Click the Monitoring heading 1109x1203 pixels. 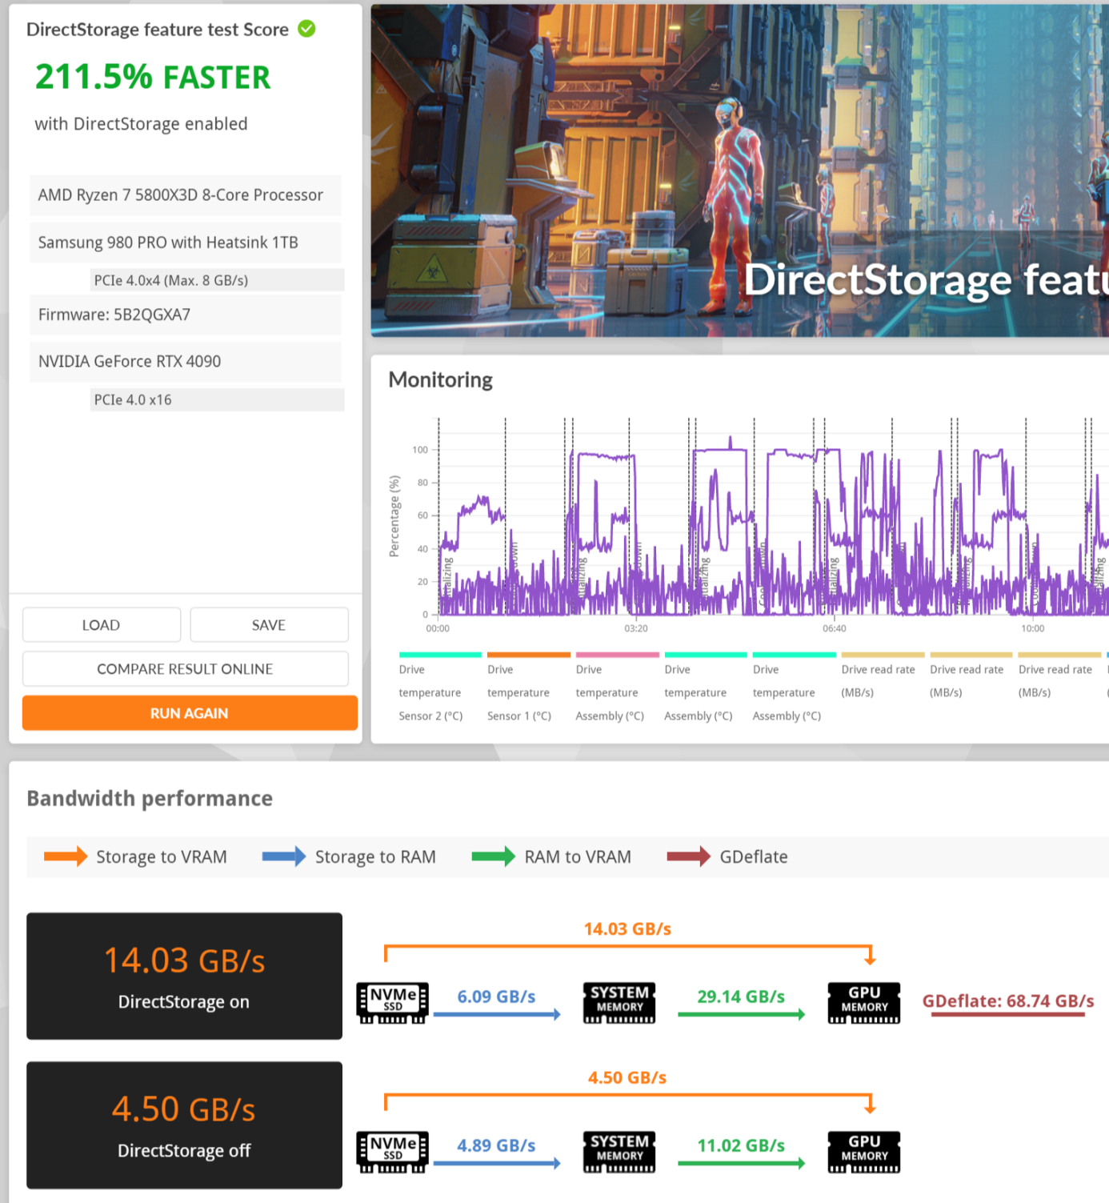pos(441,380)
